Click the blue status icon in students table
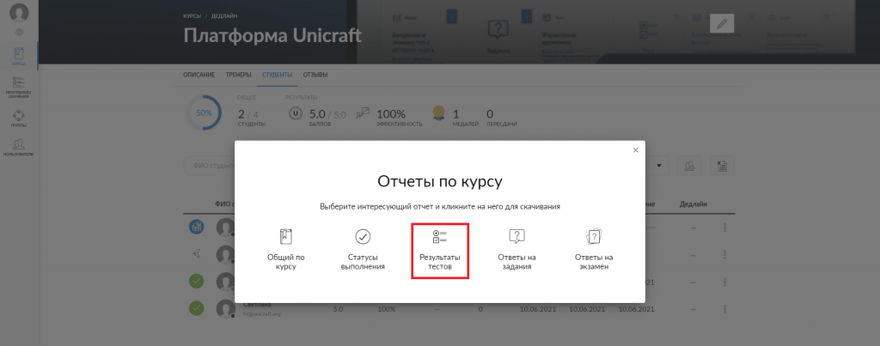Viewport: 880px width, 346px height. point(197,227)
